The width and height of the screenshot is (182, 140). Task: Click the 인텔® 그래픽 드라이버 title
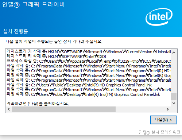34,5
